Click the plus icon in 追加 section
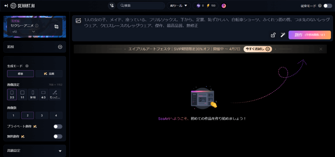Screen dimensions: 335x157 tap(60, 47)
